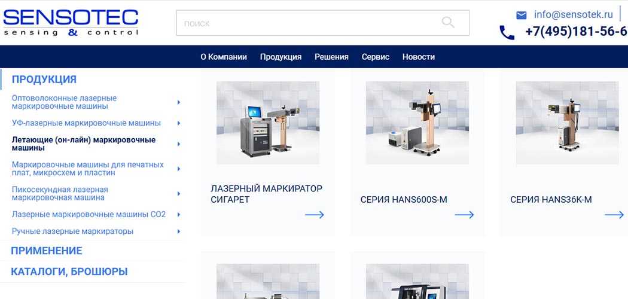
Task: Open the info@sensotek.ru email link
Action: tap(573, 14)
